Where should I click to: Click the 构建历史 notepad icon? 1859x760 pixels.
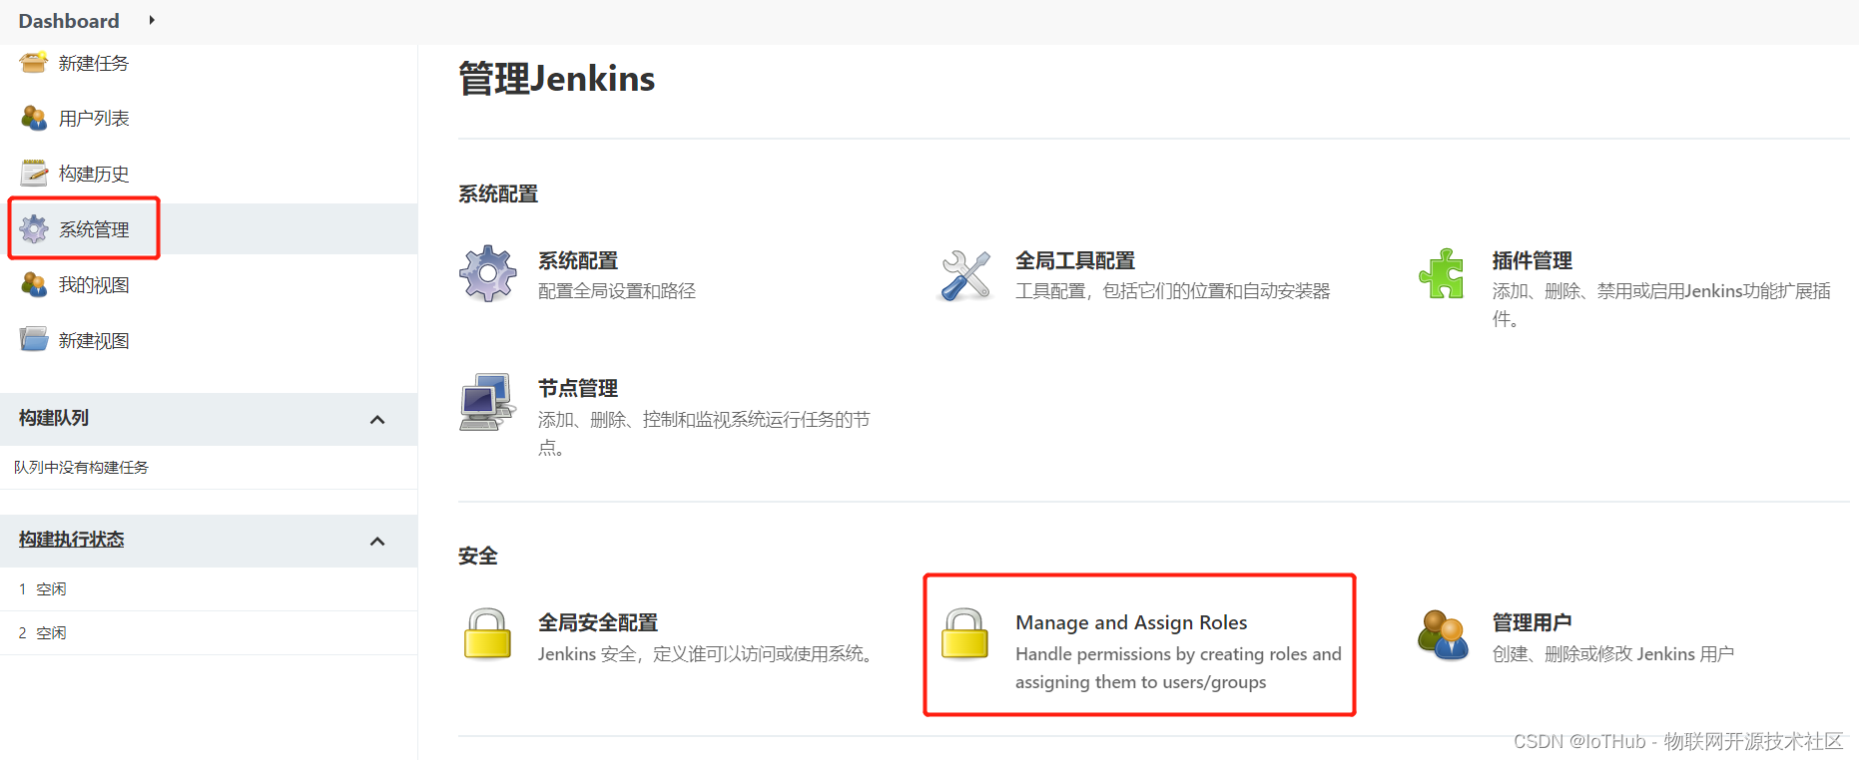coord(34,174)
